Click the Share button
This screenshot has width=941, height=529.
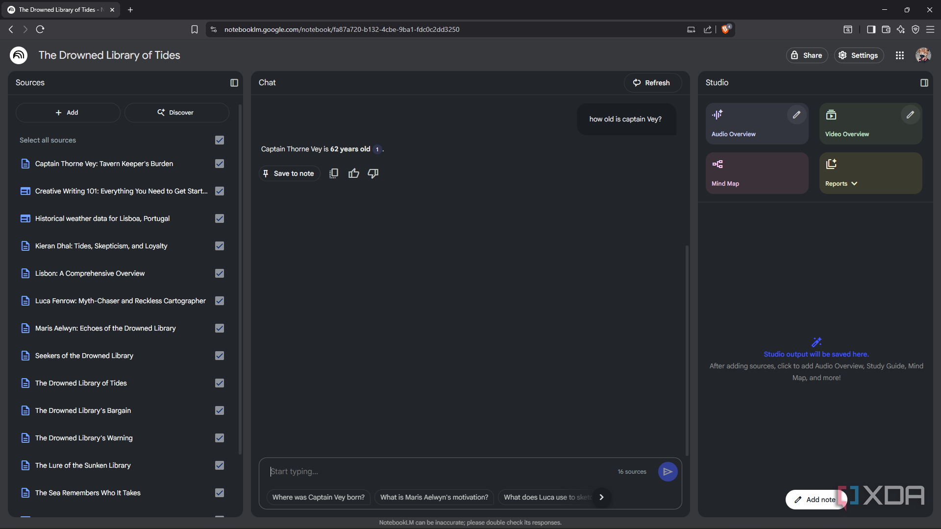(807, 55)
